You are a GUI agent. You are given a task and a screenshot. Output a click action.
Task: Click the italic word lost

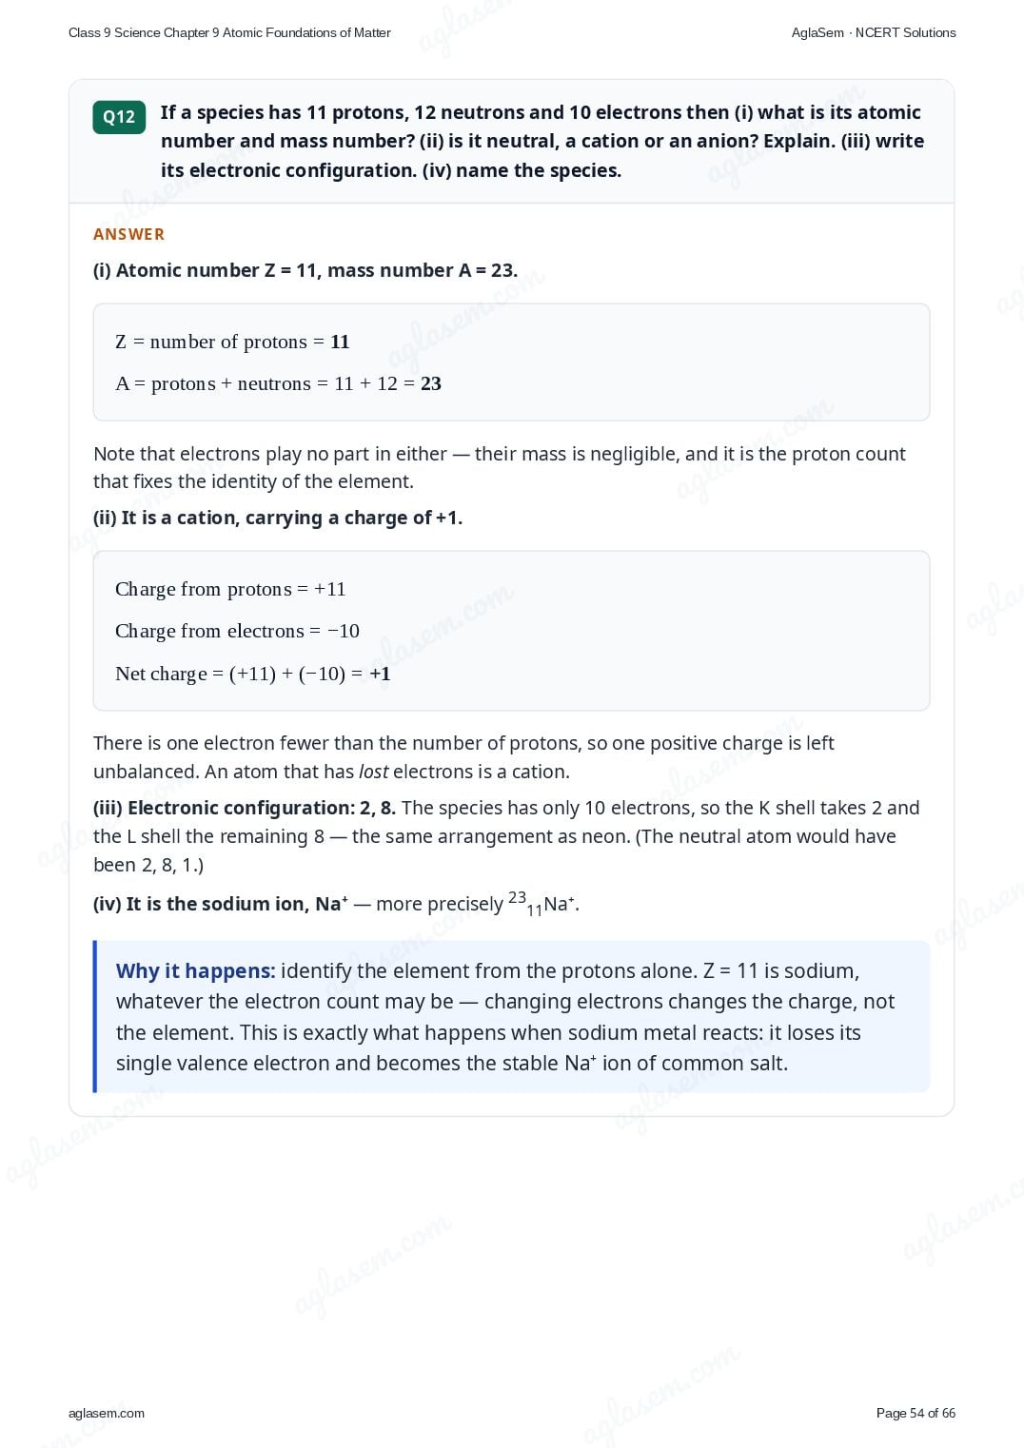[x=373, y=772]
